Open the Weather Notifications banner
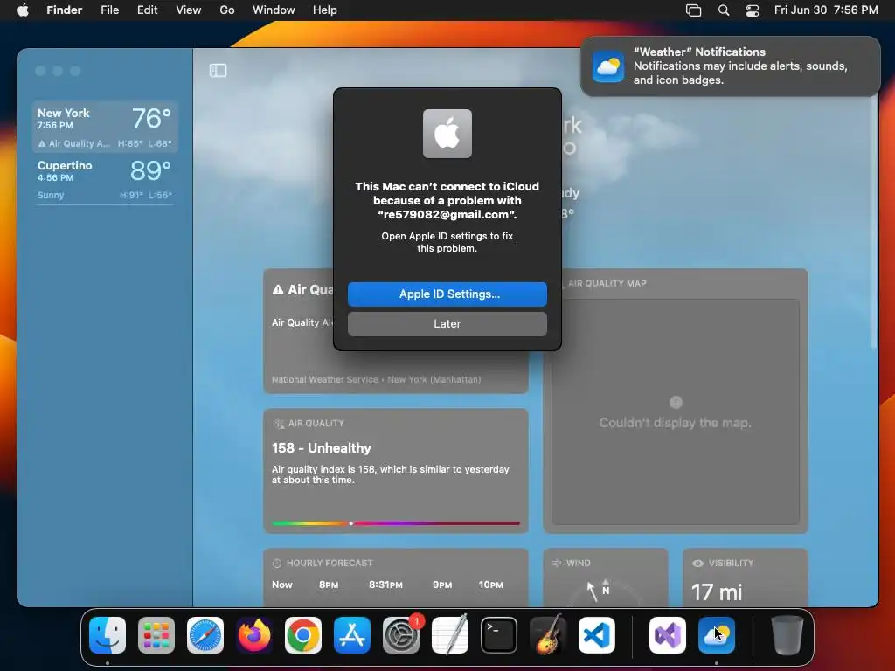The height and width of the screenshot is (671, 895). tap(731, 66)
